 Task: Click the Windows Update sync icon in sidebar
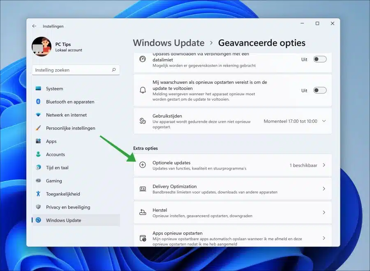click(38, 220)
